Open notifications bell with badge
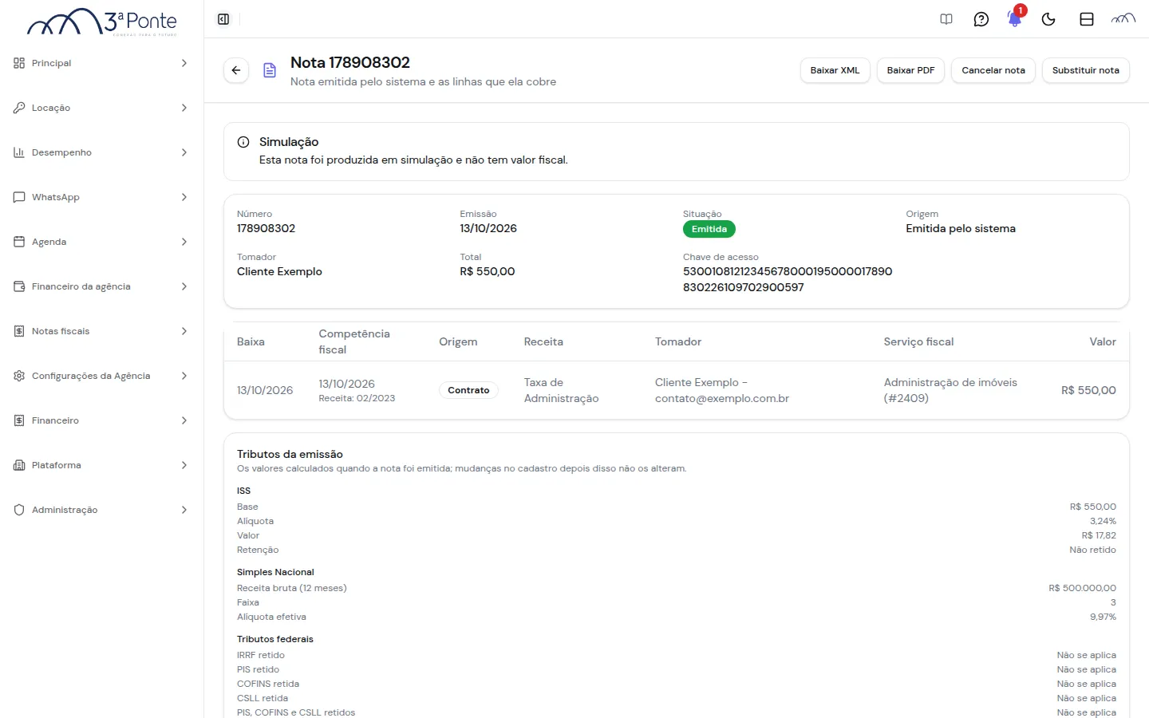 [1015, 18]
